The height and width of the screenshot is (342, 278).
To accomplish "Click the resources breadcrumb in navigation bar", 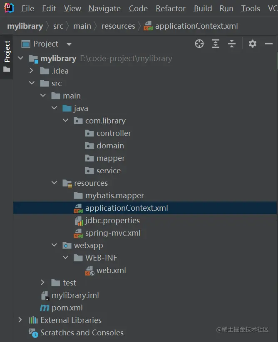I will [x=118, y=25].
